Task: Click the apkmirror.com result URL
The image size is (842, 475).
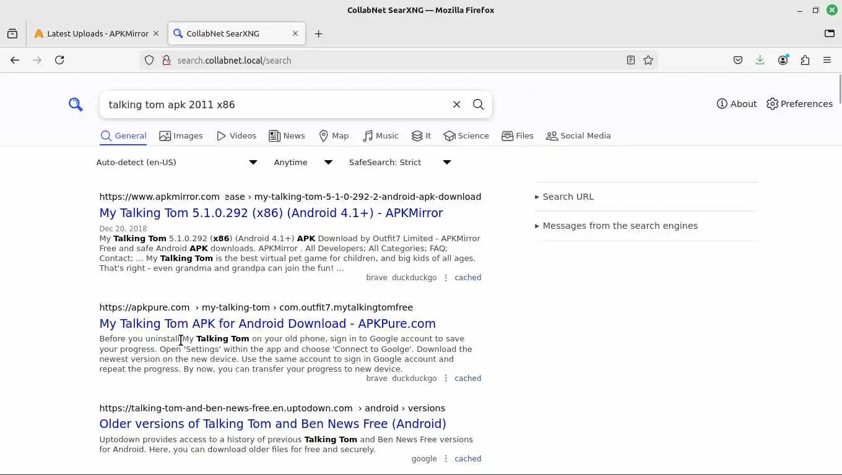Action: pyautogui.click(x=290, y=197)
